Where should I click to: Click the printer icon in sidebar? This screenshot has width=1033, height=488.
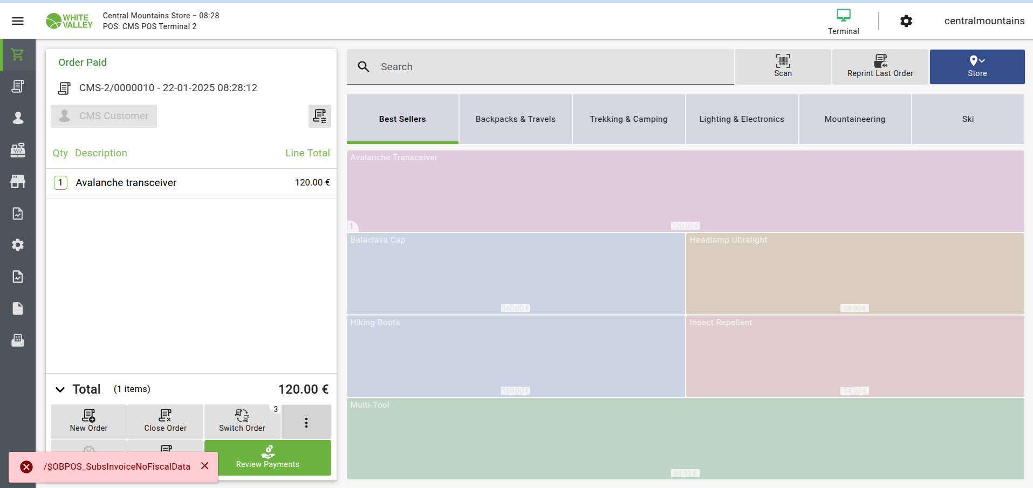pos(18,340)
